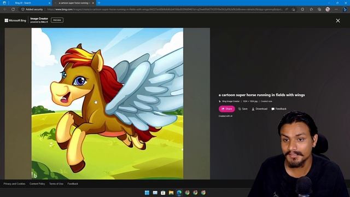Open the browser Favorites star icon
The height and width of the screenshot is (197, 350).
click(x=311, y=9)
